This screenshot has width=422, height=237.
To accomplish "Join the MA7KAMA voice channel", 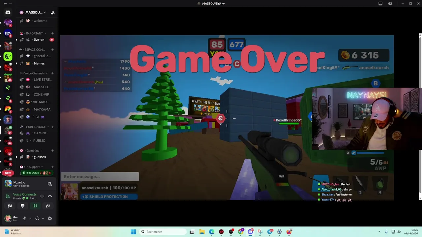I will click(37, 109).
